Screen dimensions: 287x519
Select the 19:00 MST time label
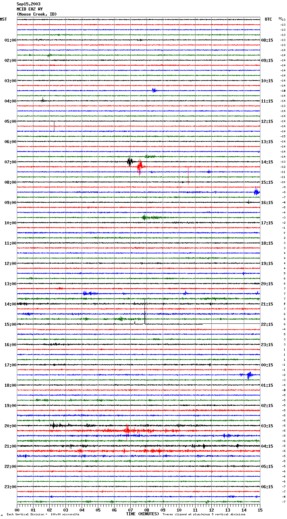(x=10, y=406)
